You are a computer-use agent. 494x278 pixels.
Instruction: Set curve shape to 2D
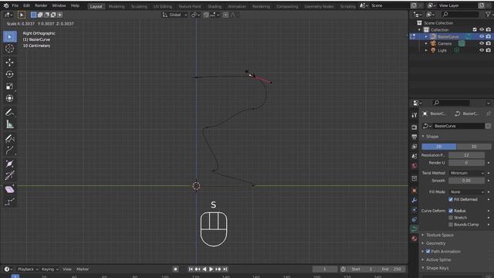pyautogui.click(x=439, y=147)
